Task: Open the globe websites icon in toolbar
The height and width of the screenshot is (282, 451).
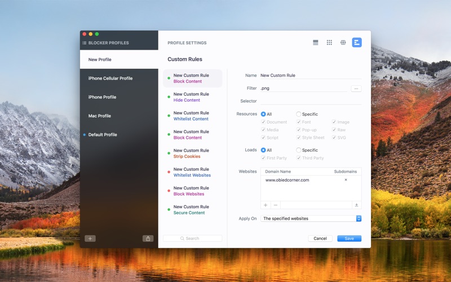Action: (343, 43)
